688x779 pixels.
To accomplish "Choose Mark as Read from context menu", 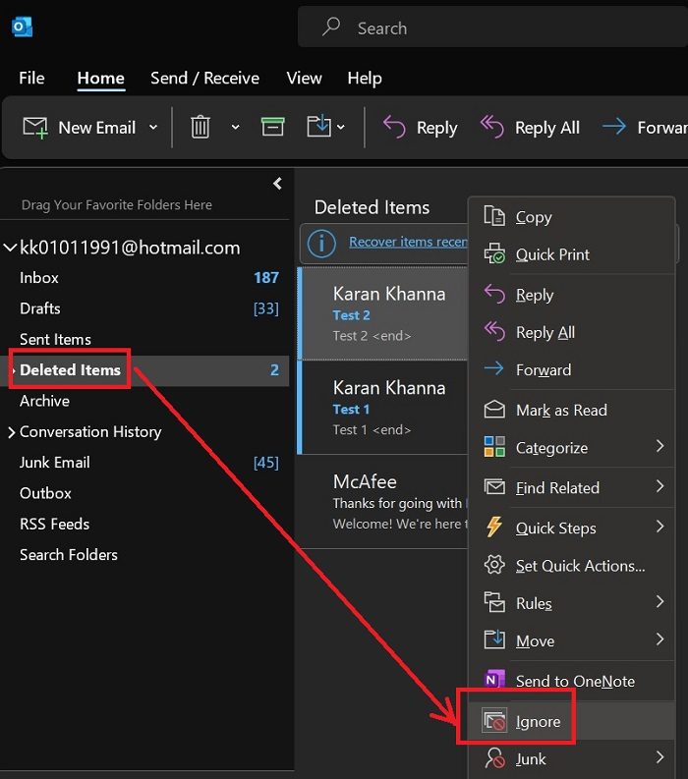I will [561, 411].
